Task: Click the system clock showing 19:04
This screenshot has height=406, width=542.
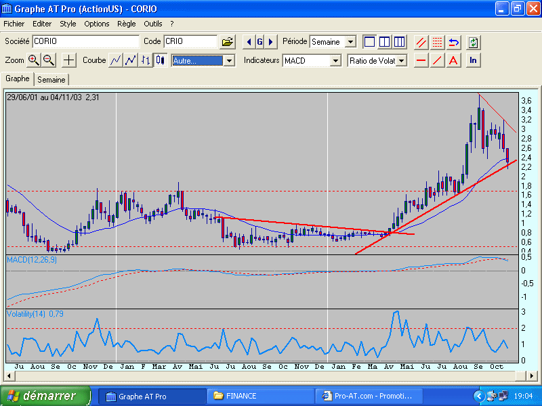Action: pyautogui.click(x=523, y=396)
